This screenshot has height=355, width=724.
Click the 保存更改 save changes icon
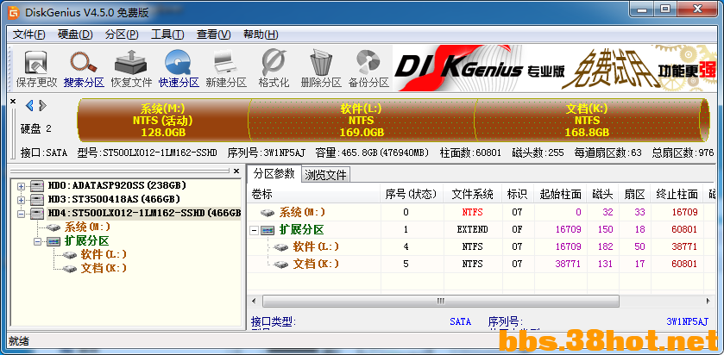tap(36, 63)
